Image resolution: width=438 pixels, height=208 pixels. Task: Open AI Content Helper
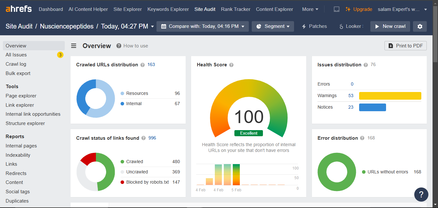(88, 9)
